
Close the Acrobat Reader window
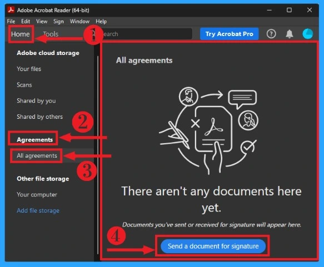pos(310,10)
